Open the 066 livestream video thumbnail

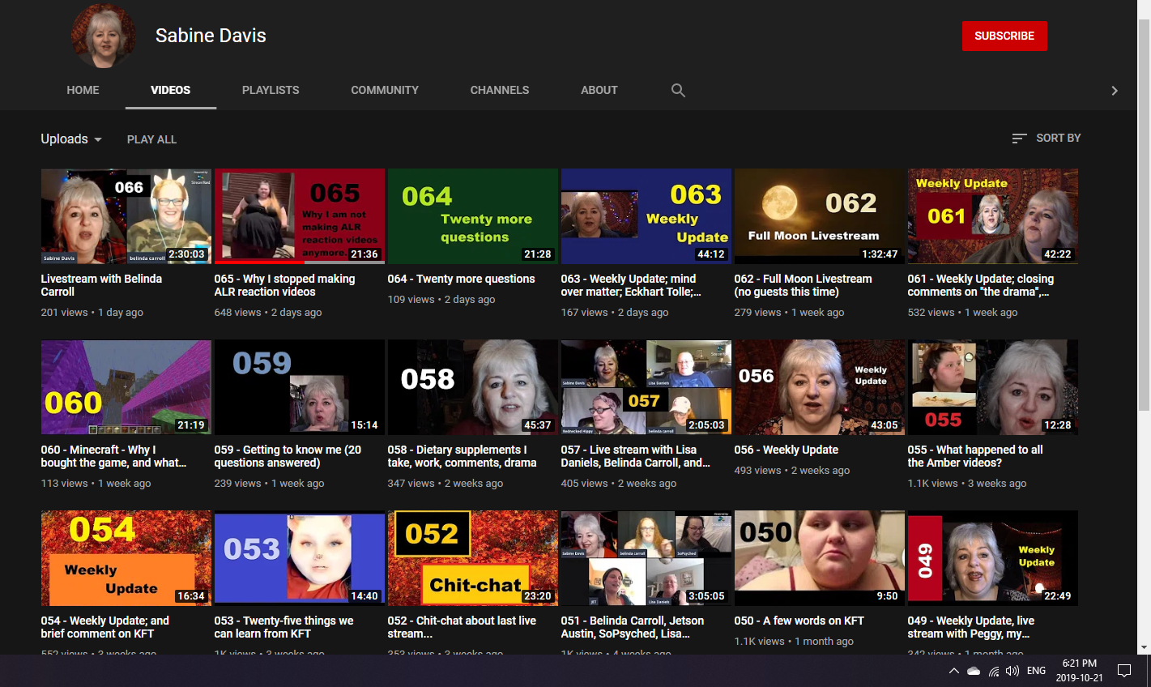tap(126, 216)
